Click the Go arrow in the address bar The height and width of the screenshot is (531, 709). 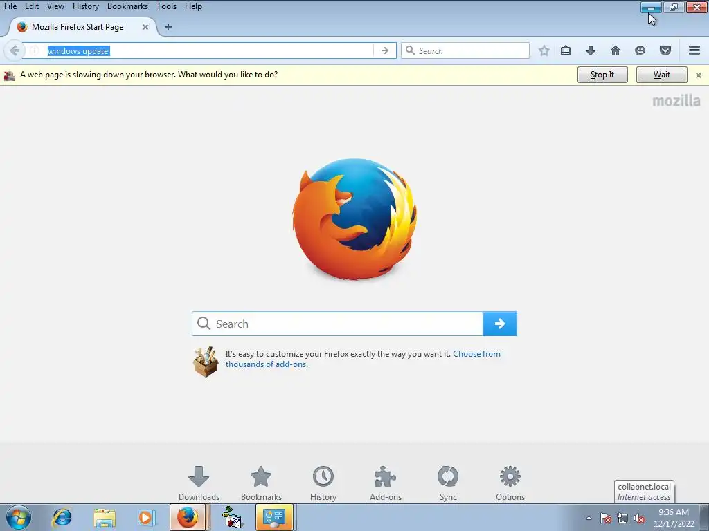385,50
